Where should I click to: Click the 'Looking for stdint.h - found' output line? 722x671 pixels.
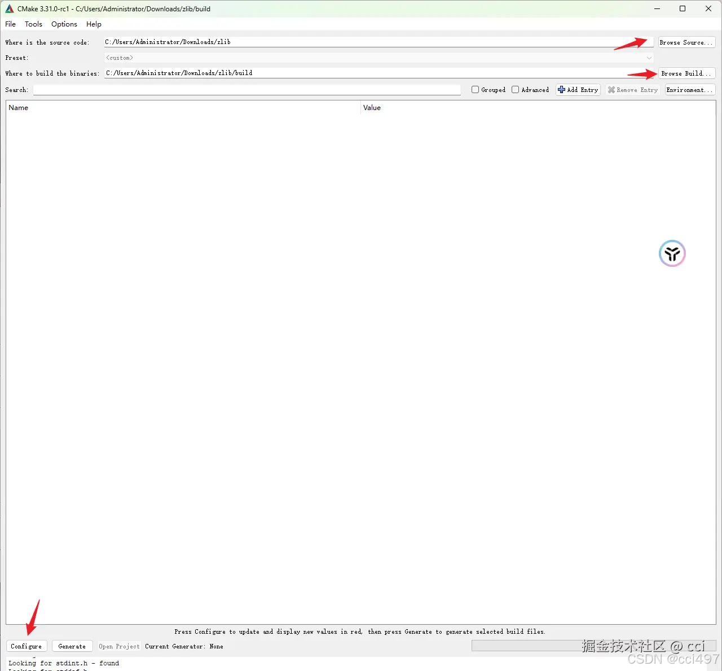(x=64, y=663)
